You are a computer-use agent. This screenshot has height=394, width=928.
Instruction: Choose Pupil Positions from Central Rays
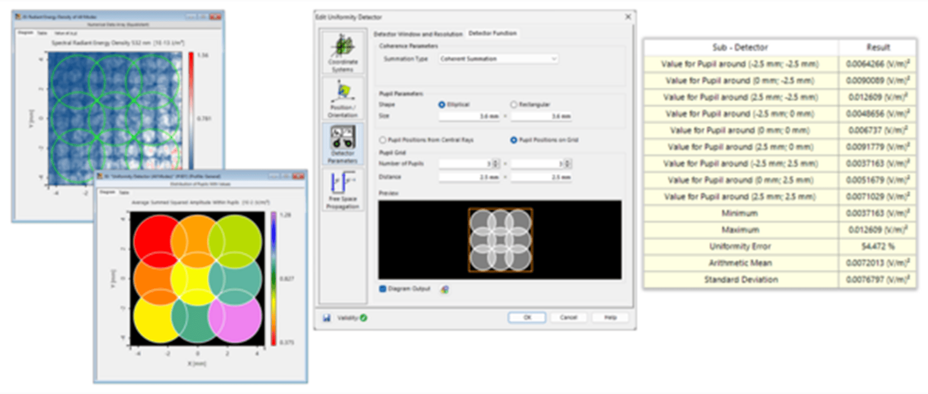[383, 140]
